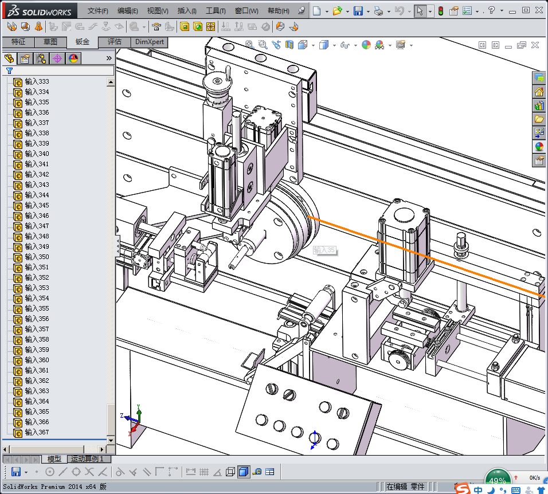Toggle the wireframe cube display button

point(230,472)
